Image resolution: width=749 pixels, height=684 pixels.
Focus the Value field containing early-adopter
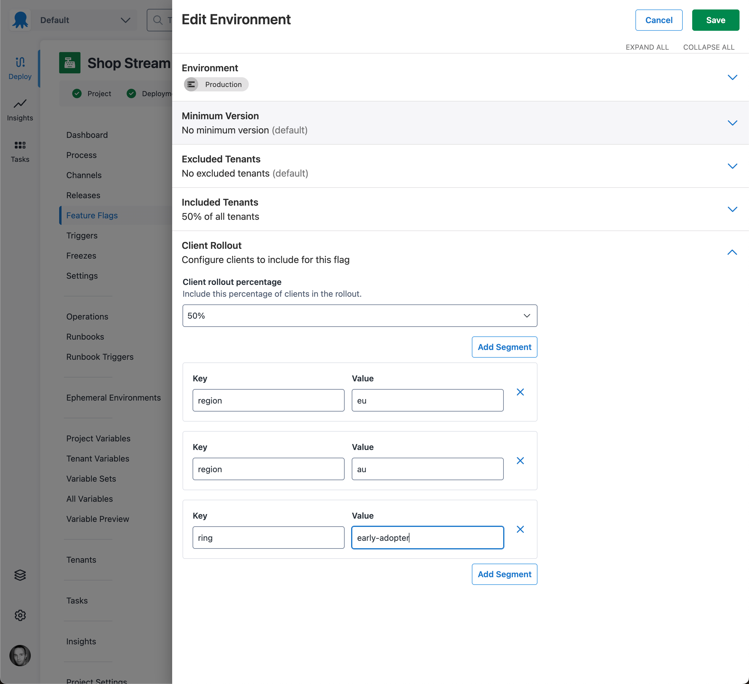[x=428, y=538]
